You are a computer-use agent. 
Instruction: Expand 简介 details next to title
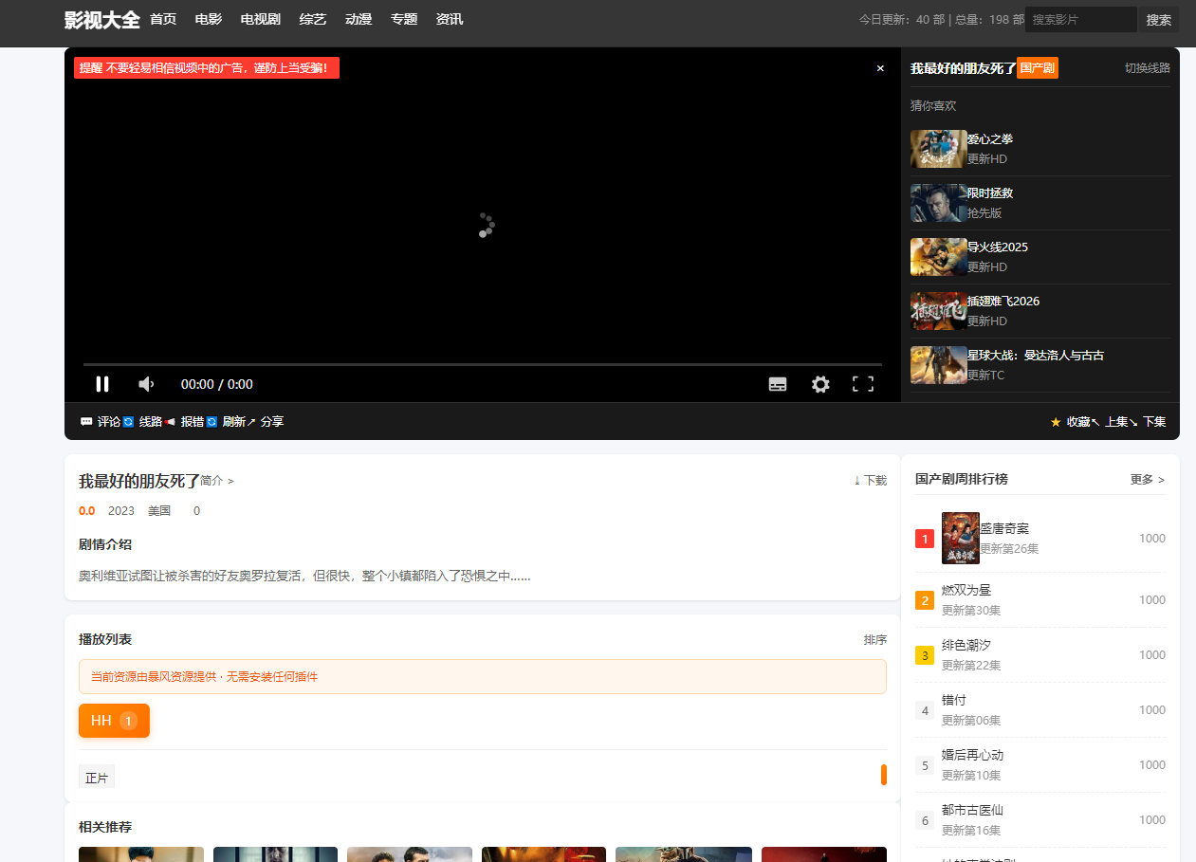tap(217, 481)
